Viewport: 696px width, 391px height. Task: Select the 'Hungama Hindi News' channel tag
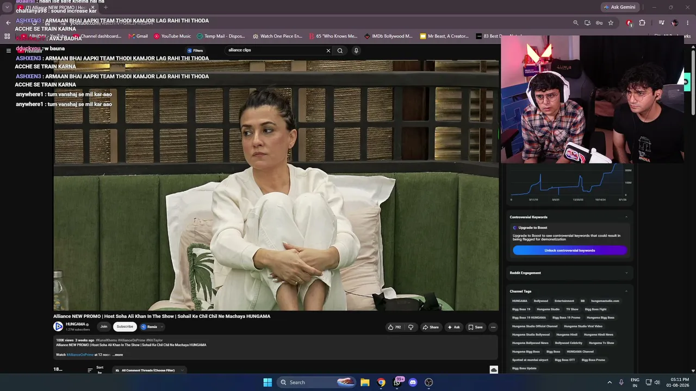[x=598, y=335]
